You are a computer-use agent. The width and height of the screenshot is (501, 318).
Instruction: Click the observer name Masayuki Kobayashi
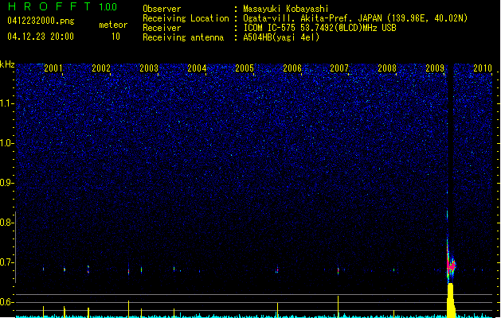[x=286, y=9]
